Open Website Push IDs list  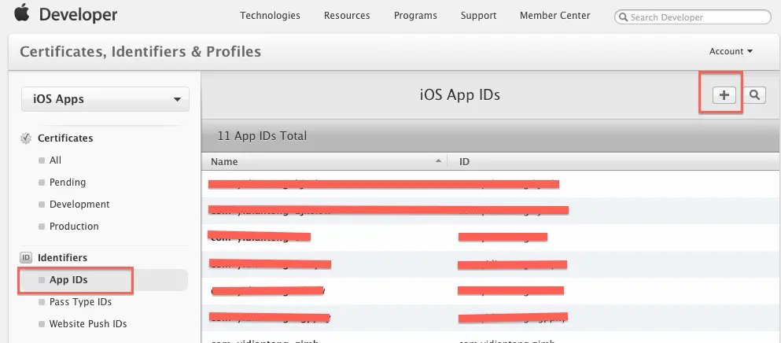pos(88,324)
